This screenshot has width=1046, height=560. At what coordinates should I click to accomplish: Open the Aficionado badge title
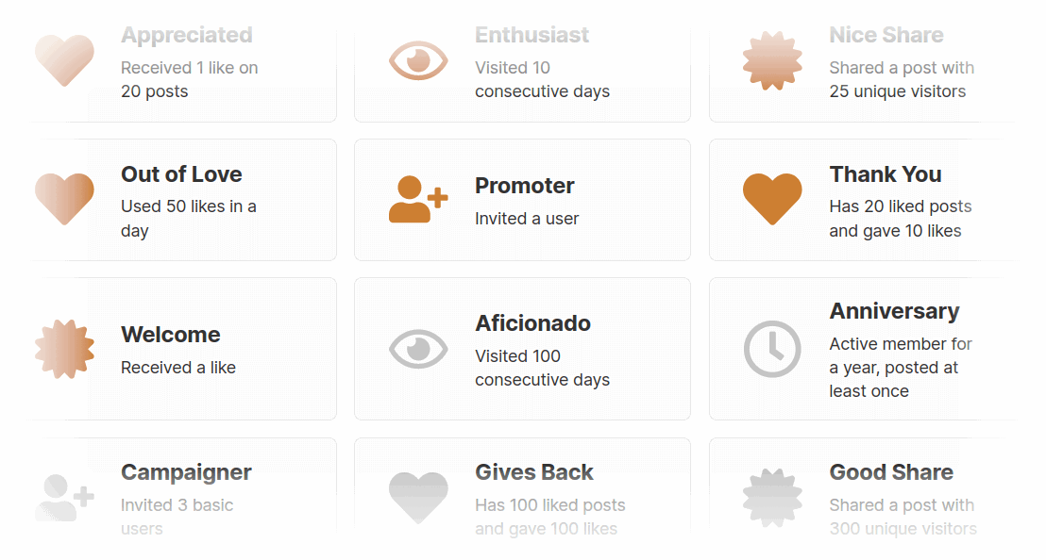[x=532, y=323]
